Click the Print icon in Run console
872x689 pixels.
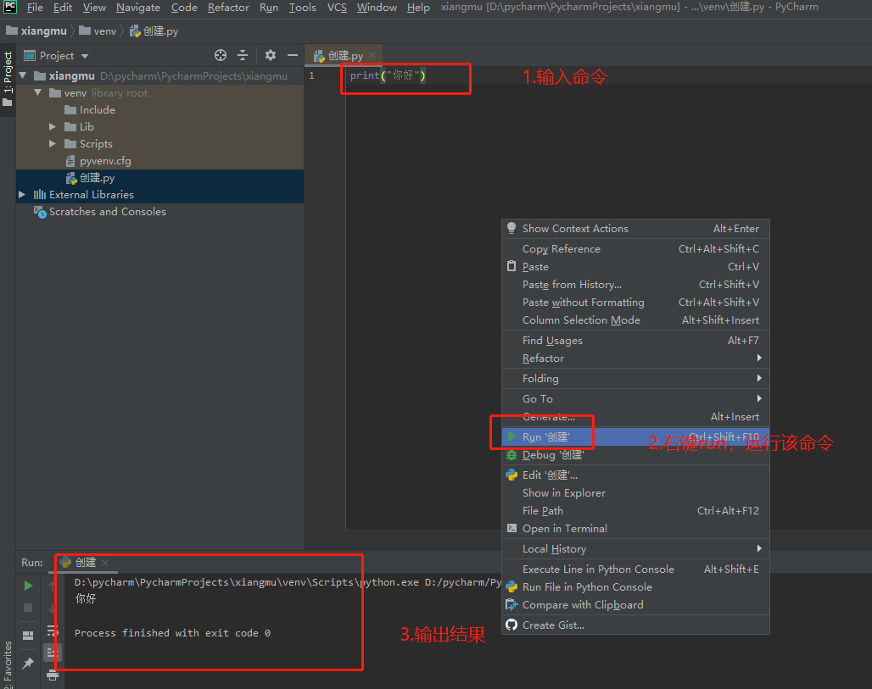tap(53, 675)
